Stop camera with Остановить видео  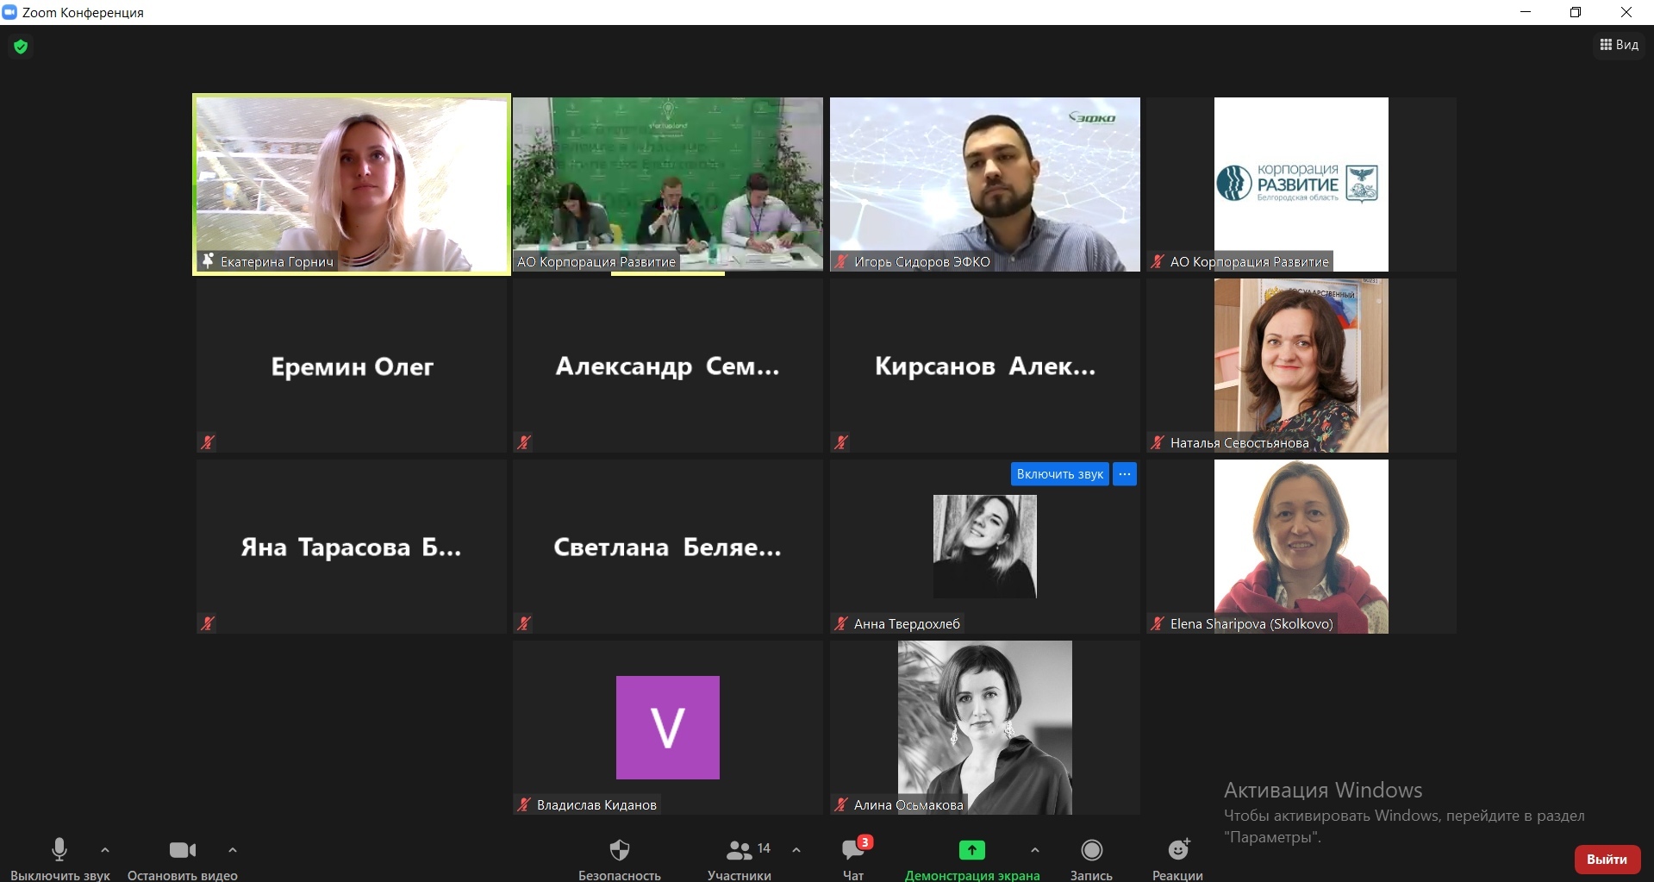[x=183, y=859]
